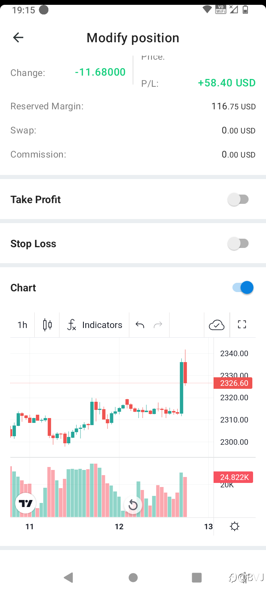Turn off the Chart switch
266x593 pixels.
click(x=243, y=288)
